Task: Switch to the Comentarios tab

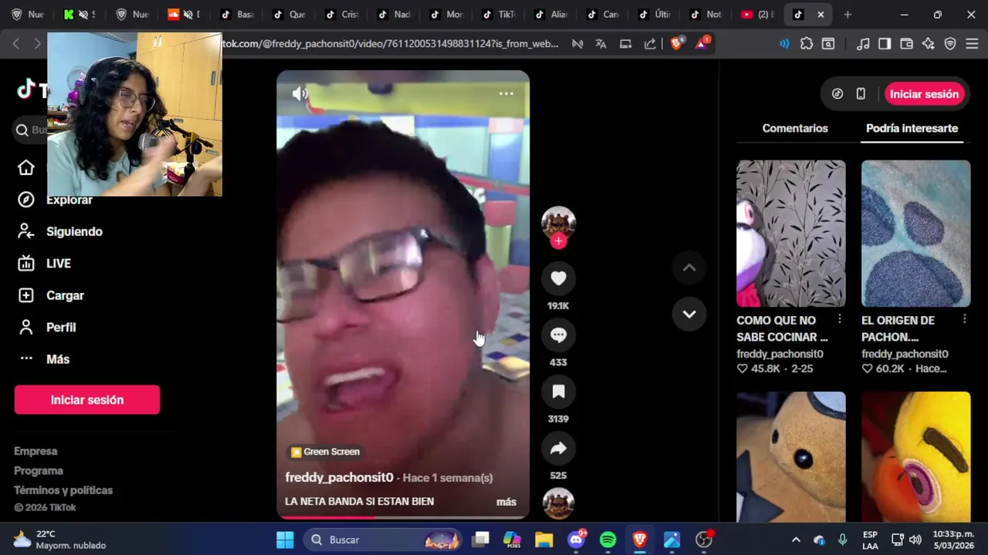Action: click(x=795, y=128)
